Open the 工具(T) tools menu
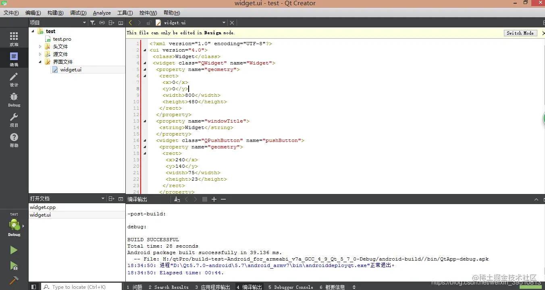Screen dimensions: 545x290 click(x=125, y=13)
